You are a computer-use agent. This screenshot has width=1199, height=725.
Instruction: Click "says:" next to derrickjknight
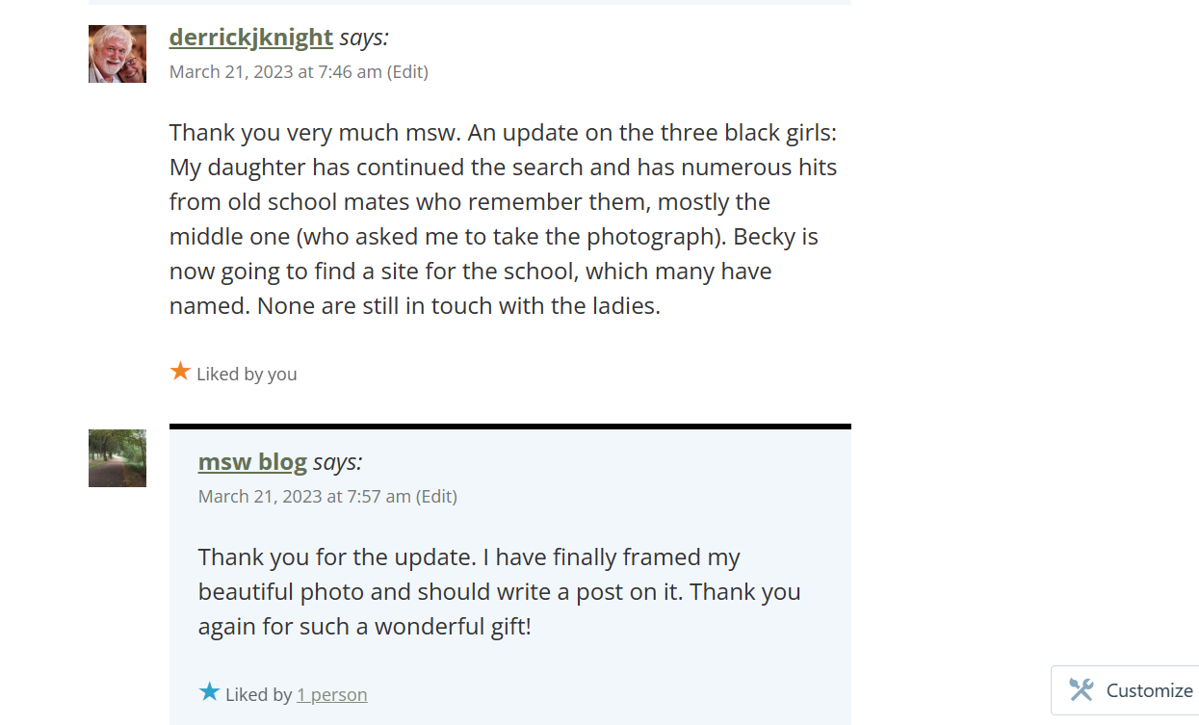(x=364, y=38)
